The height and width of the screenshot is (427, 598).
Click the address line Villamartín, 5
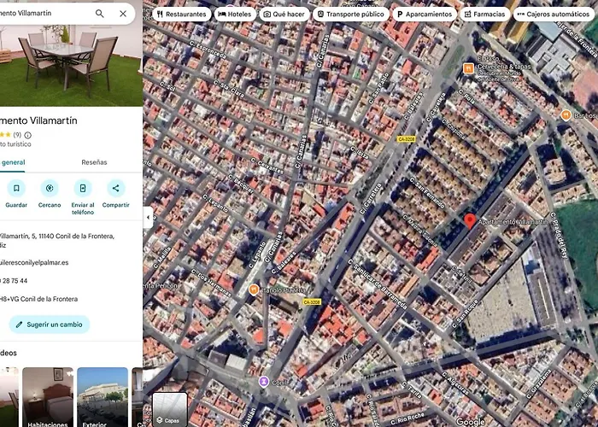click(57, 241)
